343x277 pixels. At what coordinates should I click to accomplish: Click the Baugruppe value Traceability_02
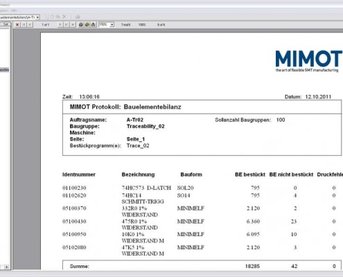(x=146, y=126)
